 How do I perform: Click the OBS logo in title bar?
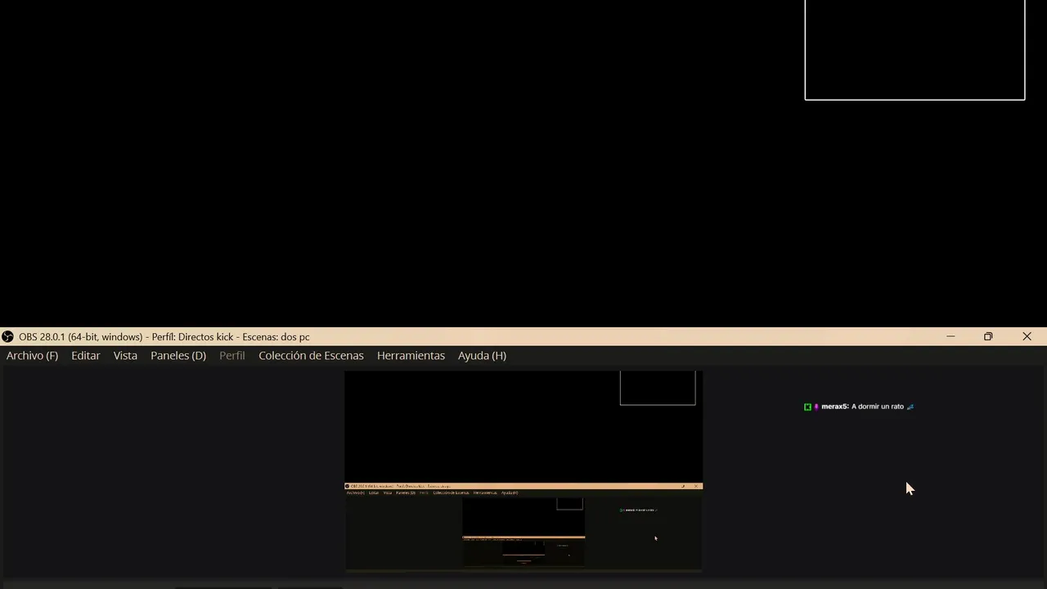7,337
